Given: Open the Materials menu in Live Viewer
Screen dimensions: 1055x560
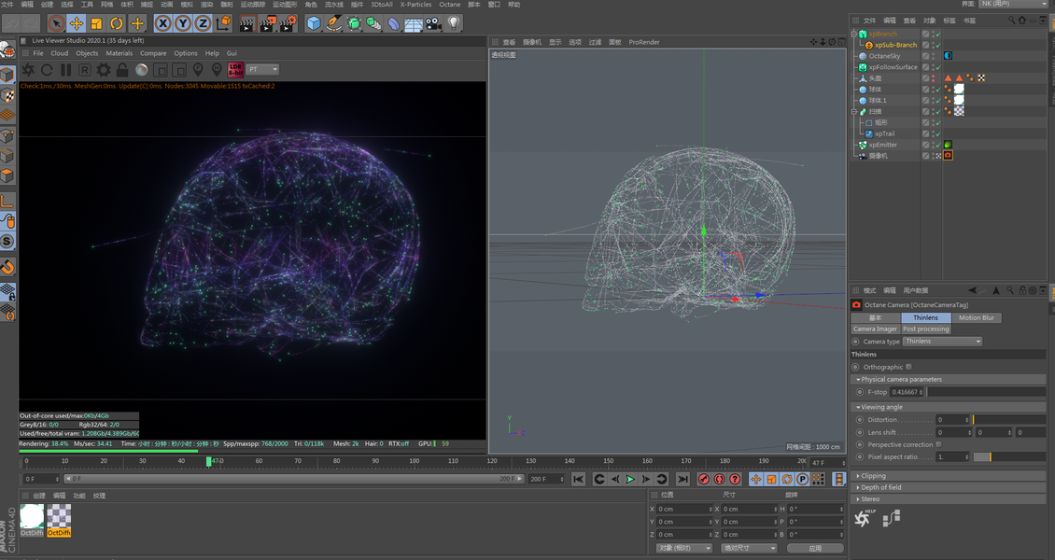Looking at the screenshot, I should [x=119, y=53].
